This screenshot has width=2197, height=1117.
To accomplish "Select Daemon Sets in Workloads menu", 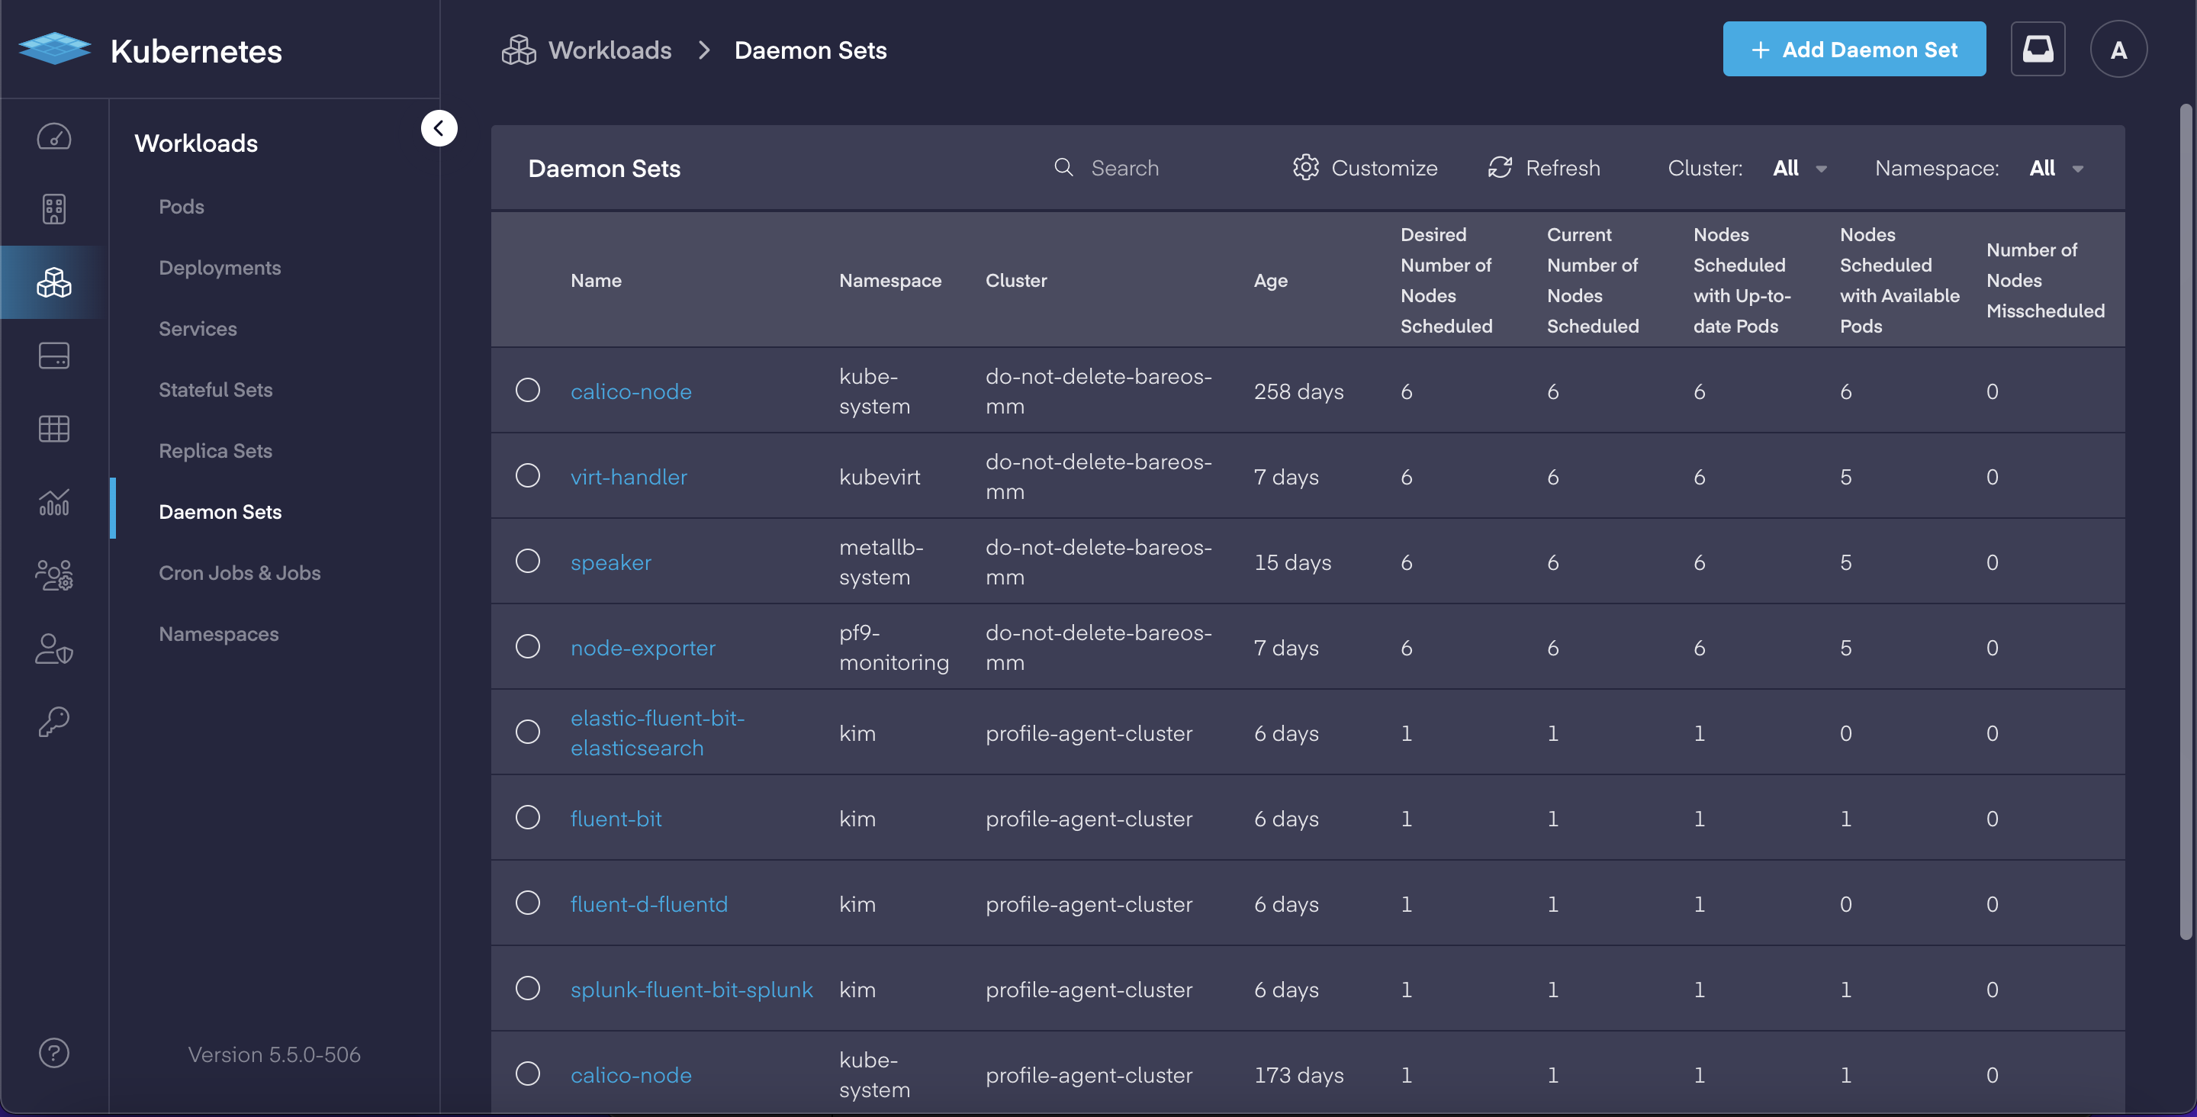I will (x=220, y=512).
